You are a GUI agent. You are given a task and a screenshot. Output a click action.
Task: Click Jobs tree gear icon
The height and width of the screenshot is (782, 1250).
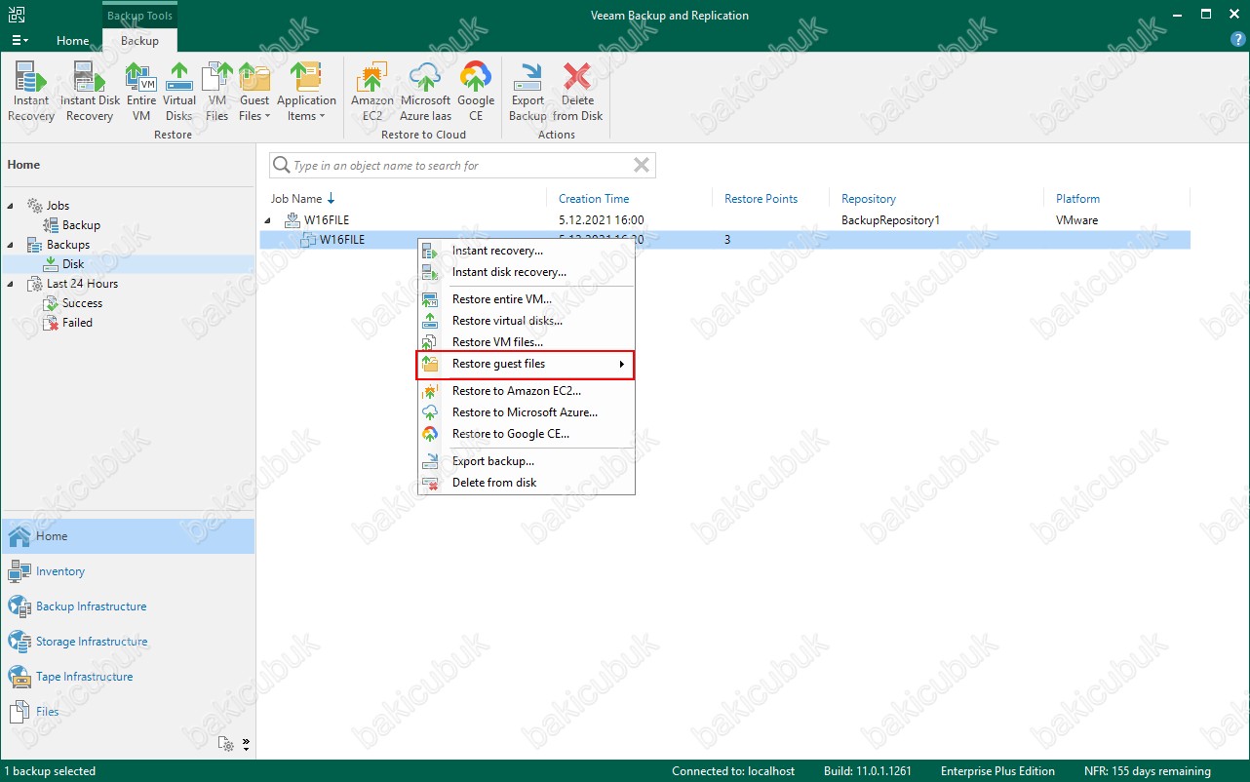(34, 206)
